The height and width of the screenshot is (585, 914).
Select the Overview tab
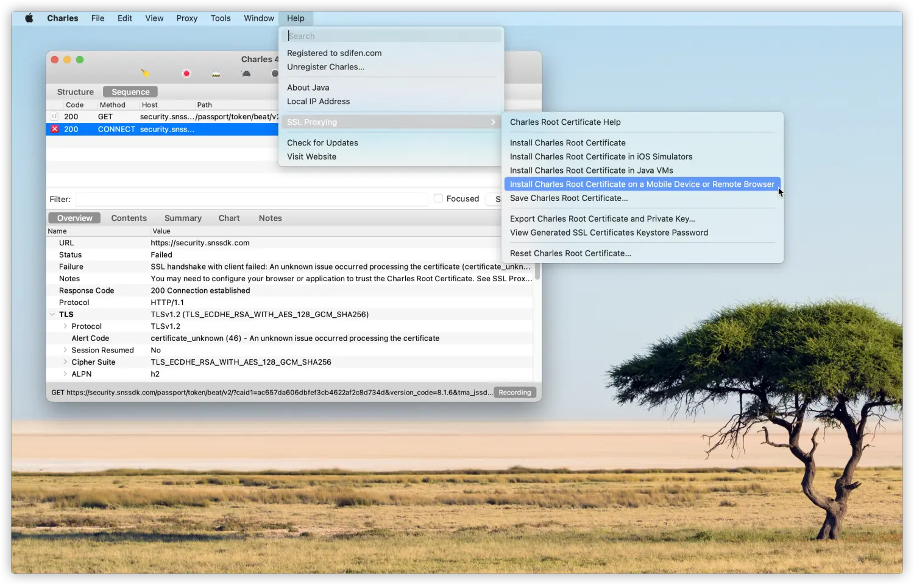click(74, 218)
